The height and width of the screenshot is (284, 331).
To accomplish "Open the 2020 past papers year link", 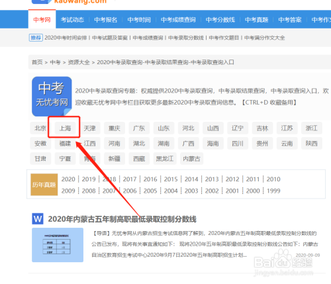I will click(x=68, y=179).
